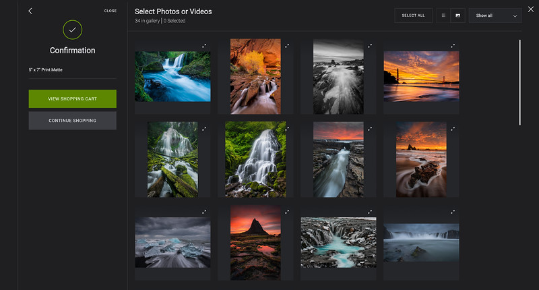The height and width of the screenshot is (290, 539).
Task: Click the View Shopping Cart button
Action: tap(73, 98)
